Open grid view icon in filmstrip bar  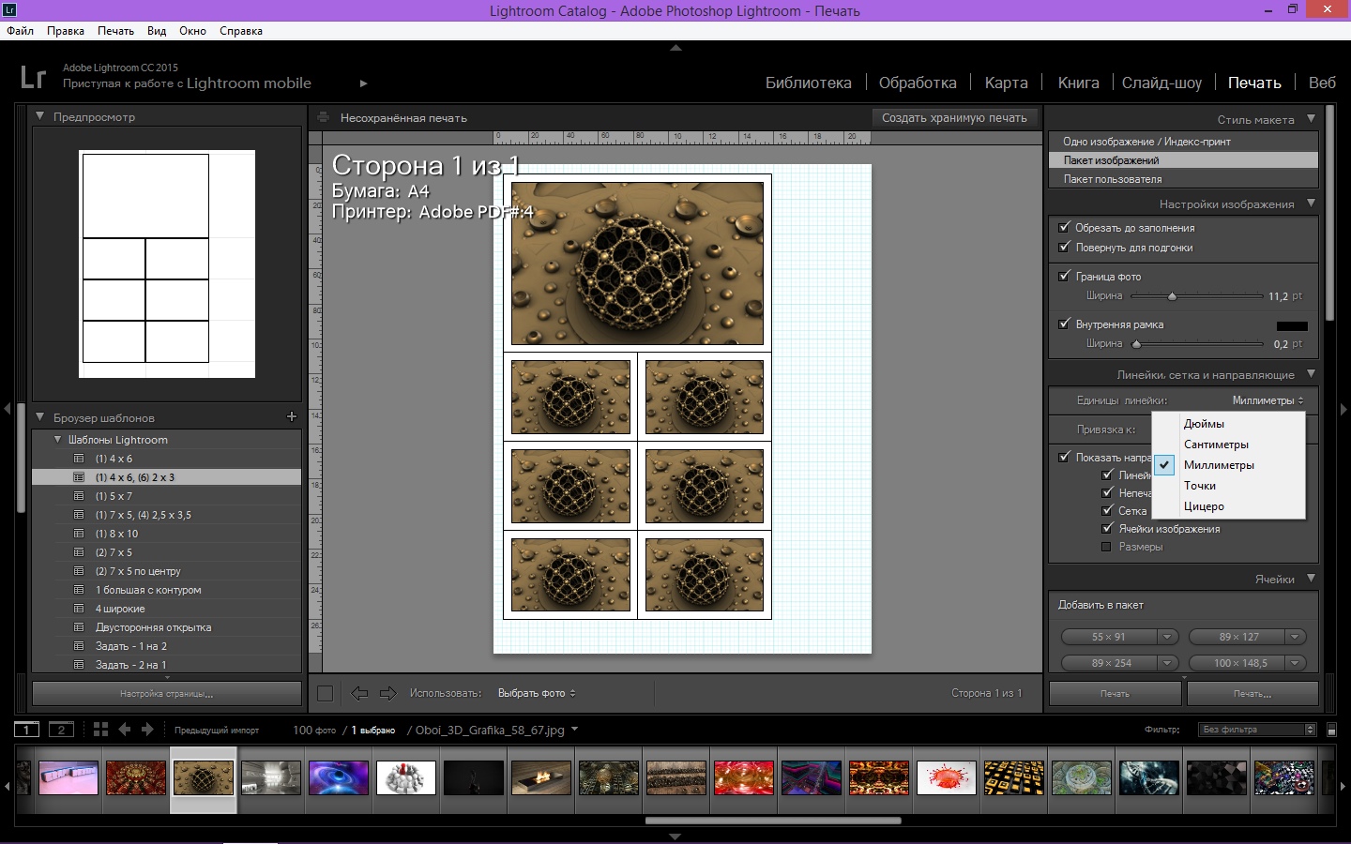[x=100, y=730]
